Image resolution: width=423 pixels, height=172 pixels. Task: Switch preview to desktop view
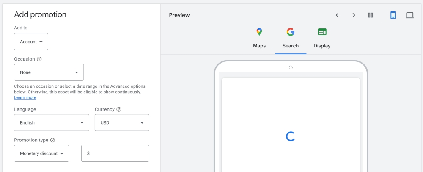pyautogui.click(x=410, y=15)
